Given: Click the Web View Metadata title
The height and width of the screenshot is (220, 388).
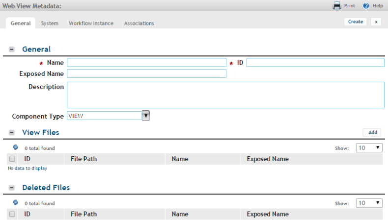Looking at the screenshot, I should click(31, 6).
